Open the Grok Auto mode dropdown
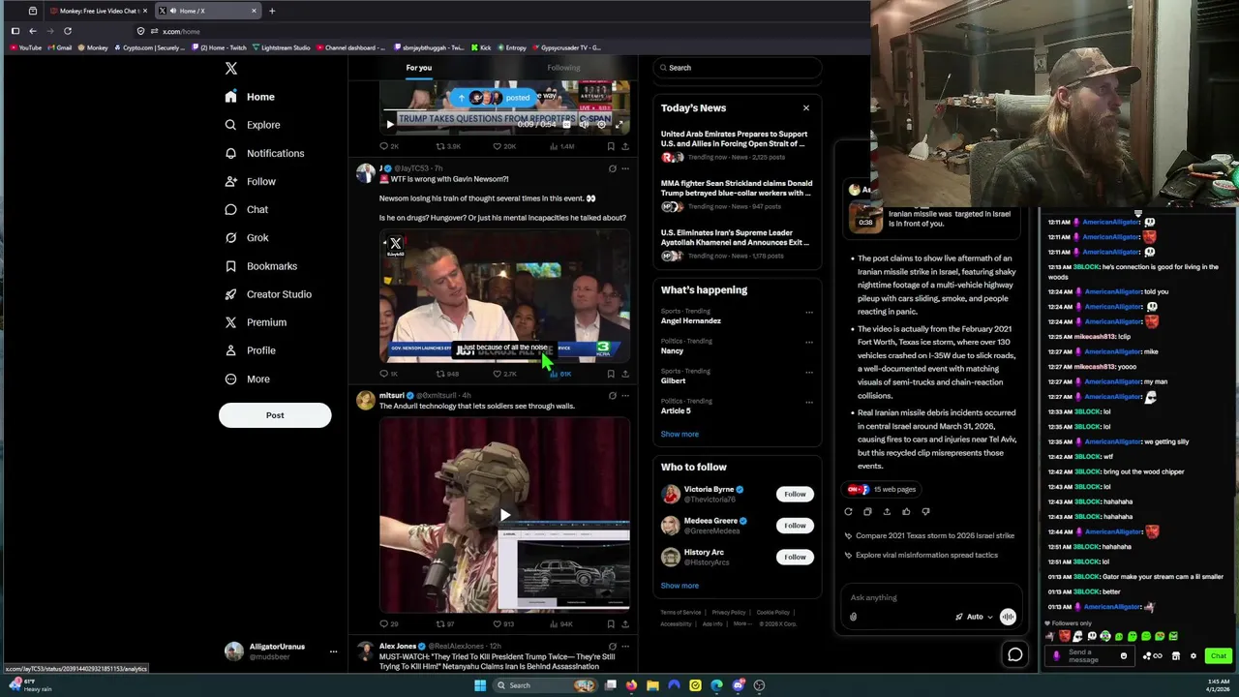Image resolution: width=1239 pixels, height=697 pixels. point(975,618)
